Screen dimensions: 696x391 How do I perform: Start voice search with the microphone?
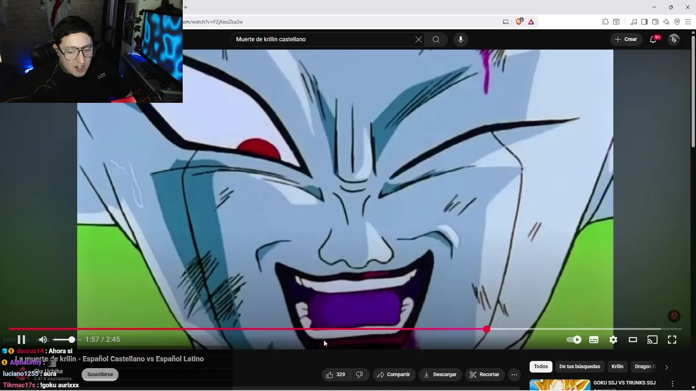point(461,39)
